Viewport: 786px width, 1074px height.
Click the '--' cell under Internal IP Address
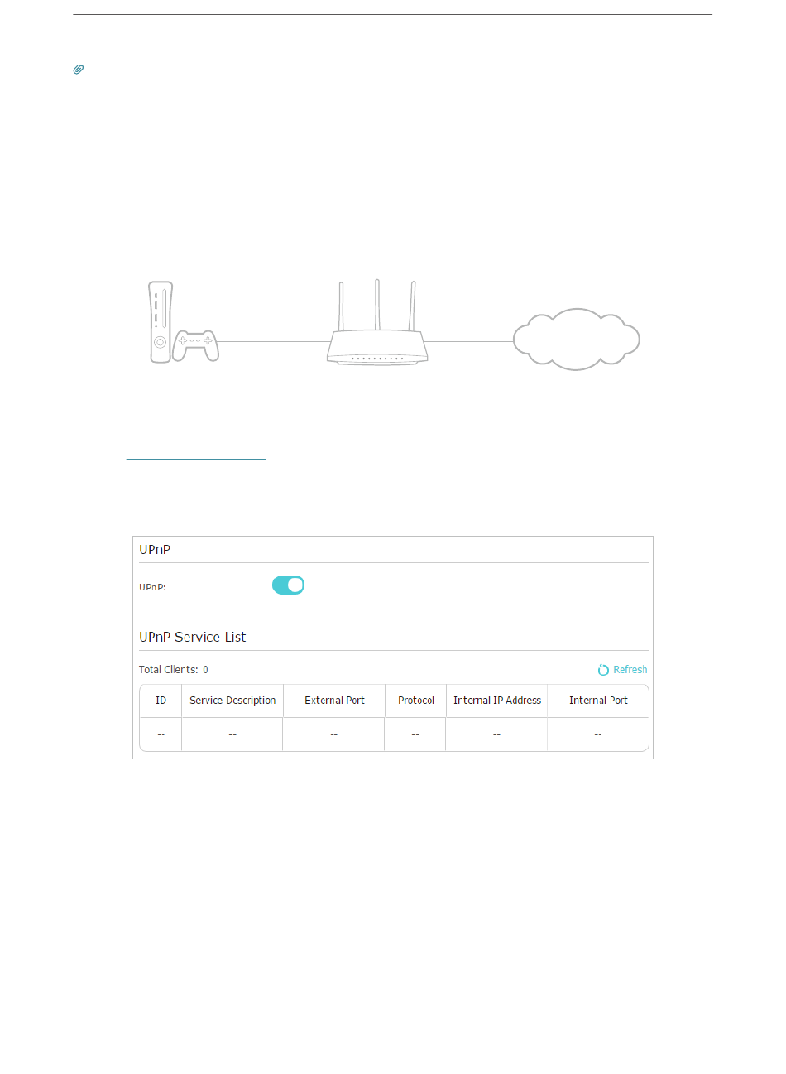coord(496,734)
